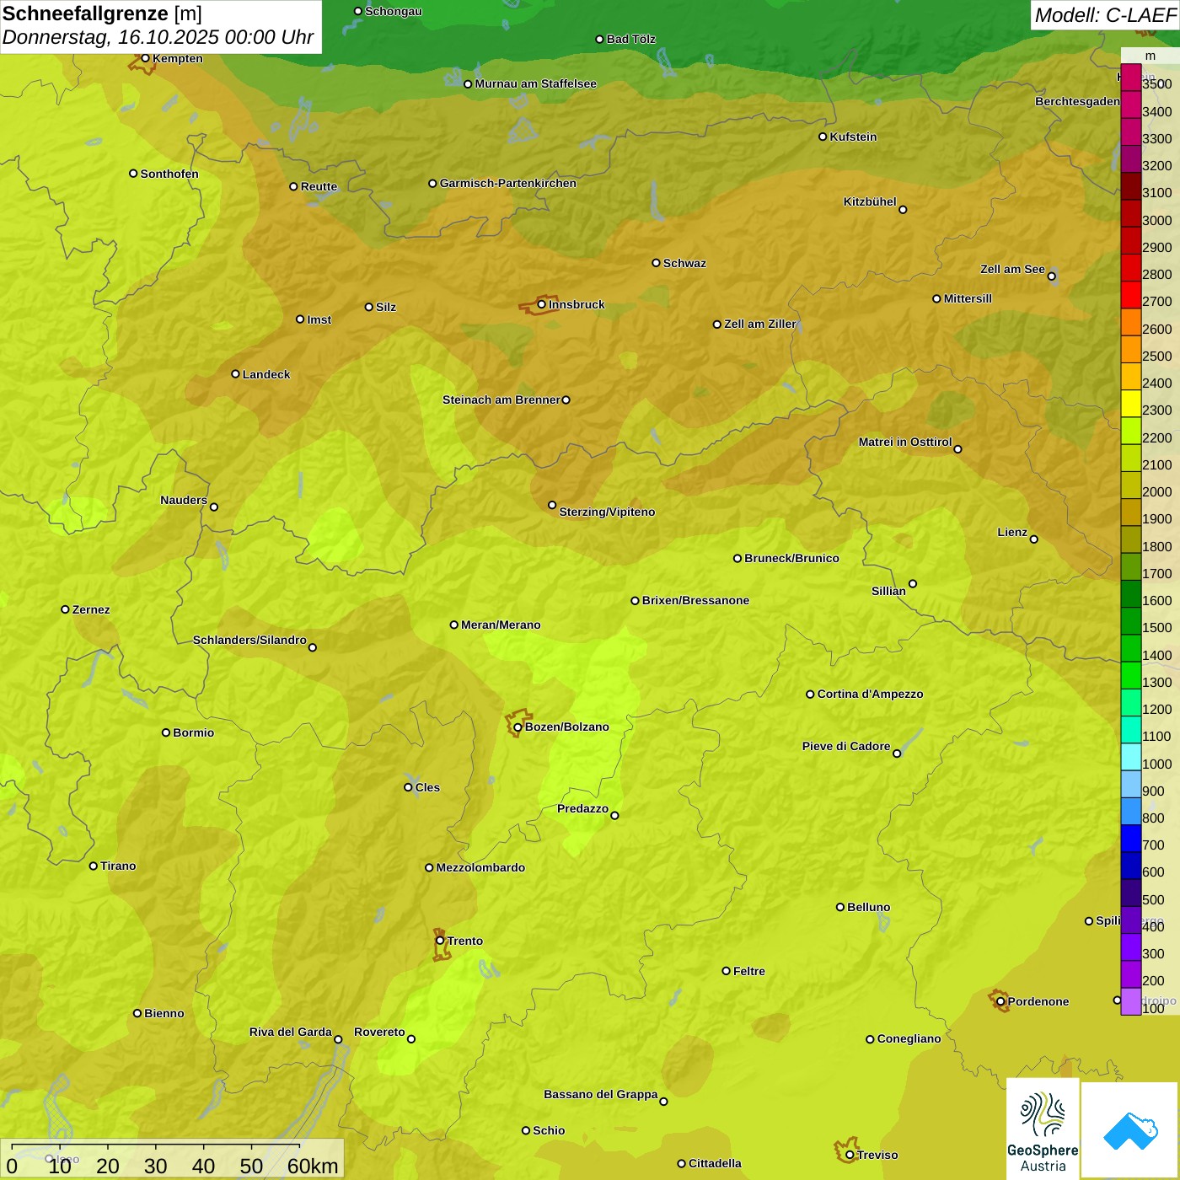The width and height of the screenshot is (1180, 1180).
Task: Click the GeoSphere Austria logo
Action: [x=1043, y=1131]
